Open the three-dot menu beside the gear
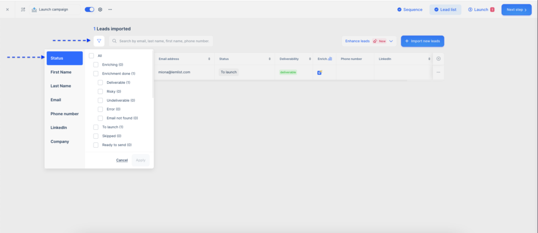Image resolution: width=538 pixels, height=233 pixels. (110, 9)
